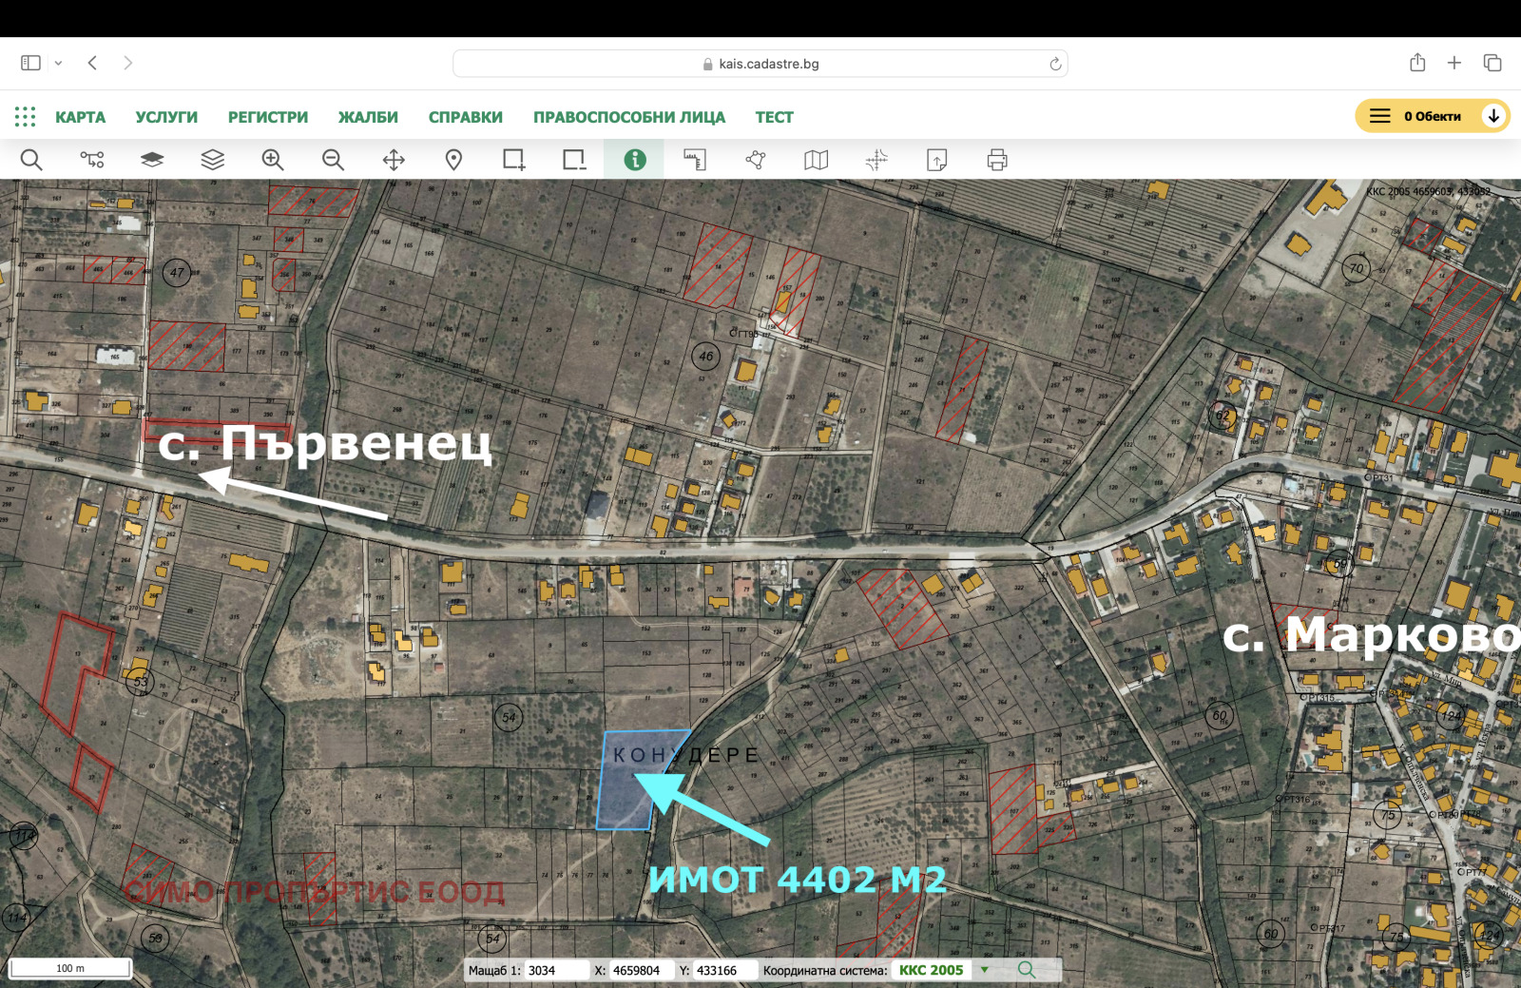
Task: Toggle off the active info tool
Action: pyautogui.click(x=635, y=160)
